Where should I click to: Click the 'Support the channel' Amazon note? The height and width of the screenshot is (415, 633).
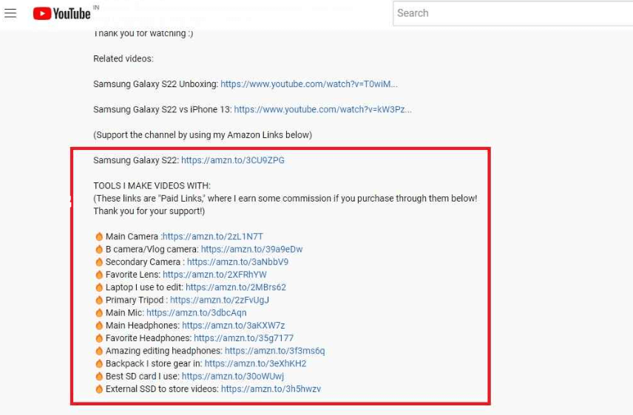tap(203, 134)
